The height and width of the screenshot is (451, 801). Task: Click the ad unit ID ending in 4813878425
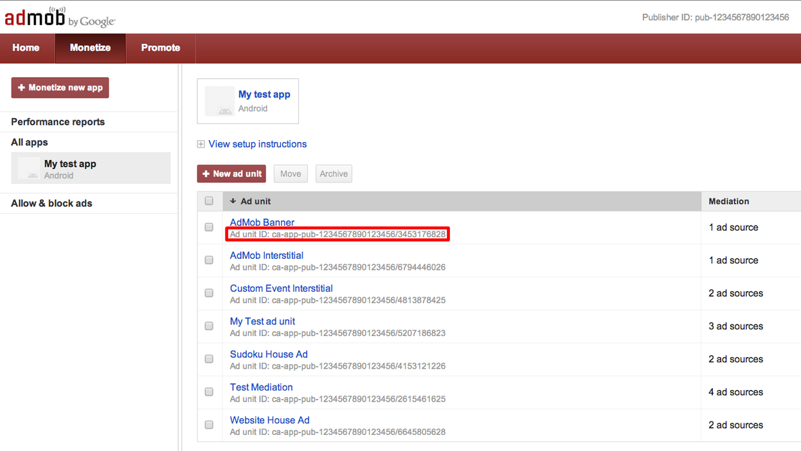click(x=337, y=300)
